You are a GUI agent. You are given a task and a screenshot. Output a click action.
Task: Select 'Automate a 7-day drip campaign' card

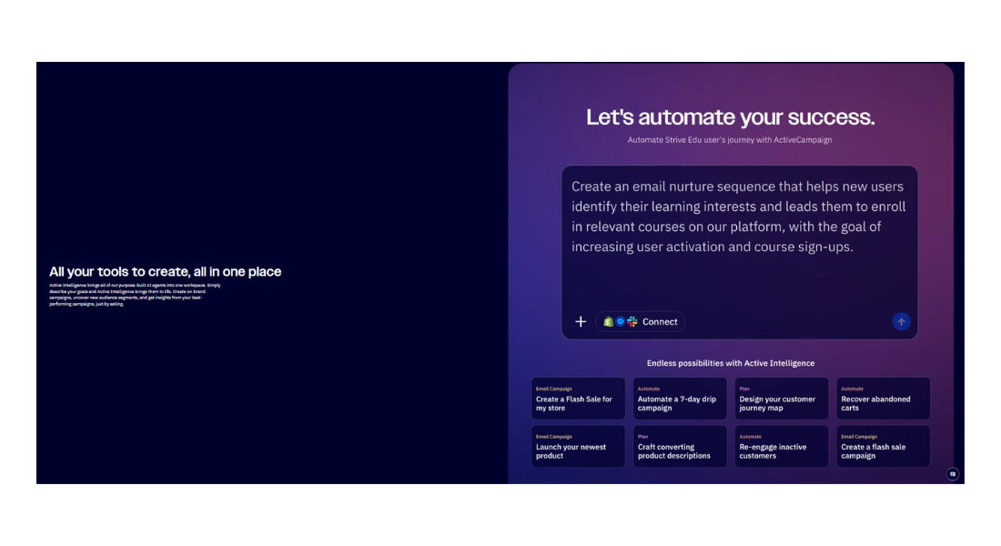tap(680, 399)
